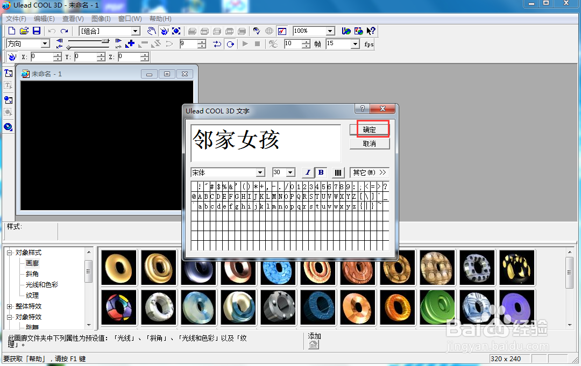Open the 查看(V) menu
The width and height of the screenshot is (581, 366).
73,18
